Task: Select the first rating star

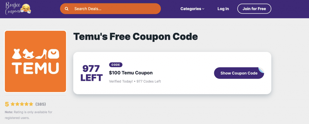Action: click(x=13, y=104)
